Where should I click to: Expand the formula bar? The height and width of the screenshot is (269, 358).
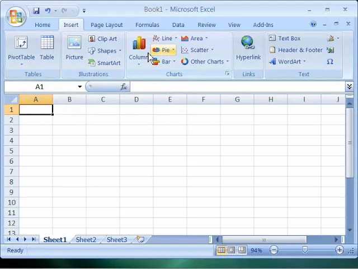coord(349,87)
